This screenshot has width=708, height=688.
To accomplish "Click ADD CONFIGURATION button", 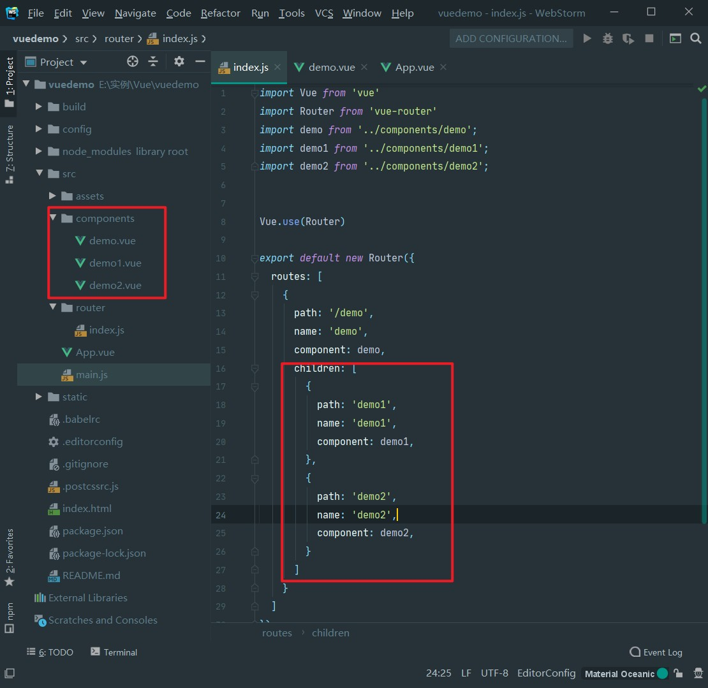I will pyautogui.click(x=511, y=38).
